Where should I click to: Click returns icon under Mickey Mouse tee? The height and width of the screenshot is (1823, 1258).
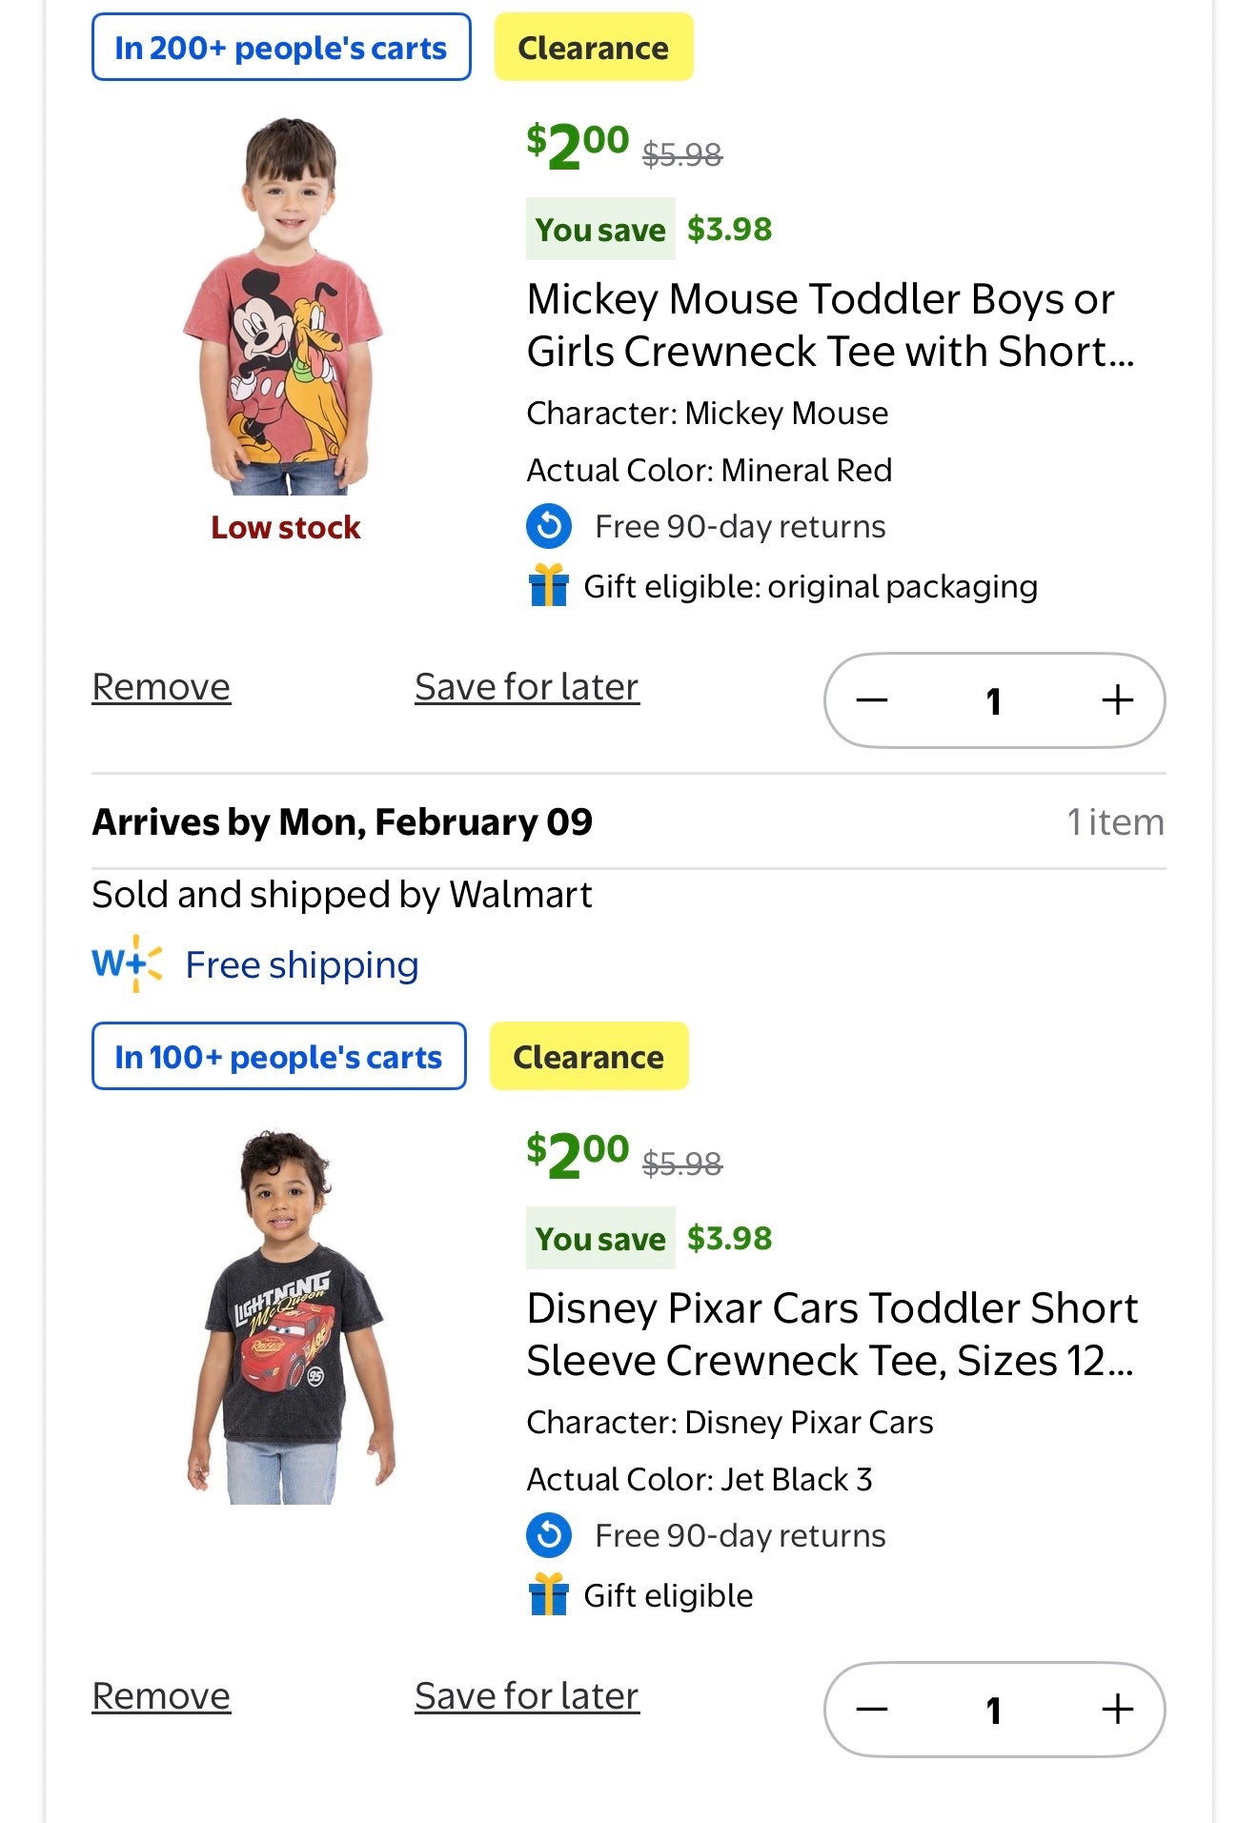click(549, 526)
